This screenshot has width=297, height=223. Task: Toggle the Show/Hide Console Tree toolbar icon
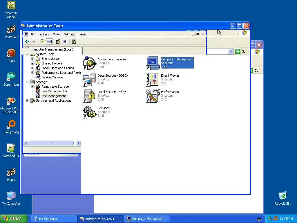click(x=50, y=42)
